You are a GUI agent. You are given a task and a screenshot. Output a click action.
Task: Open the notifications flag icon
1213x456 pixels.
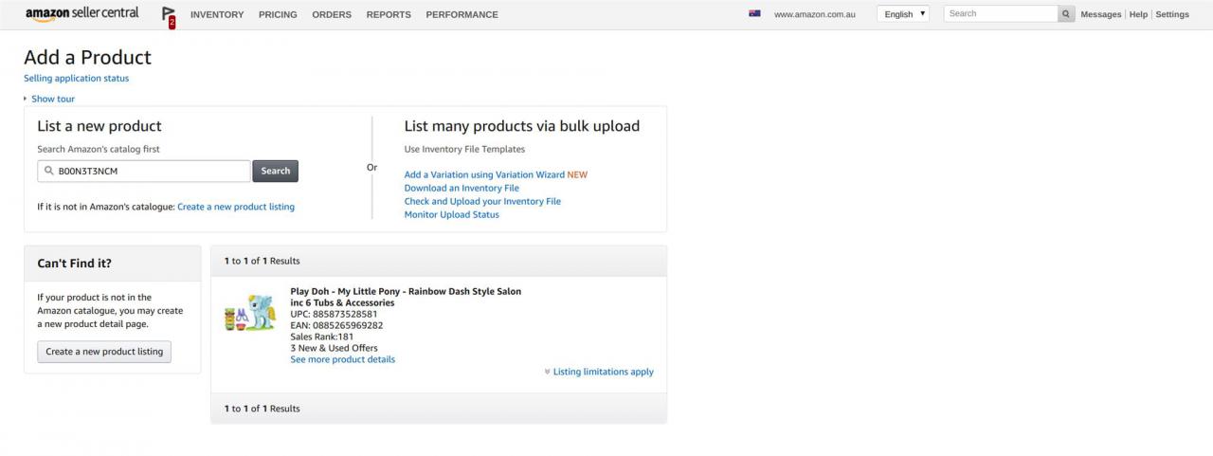pyautogui.click(x=169, y=16)
